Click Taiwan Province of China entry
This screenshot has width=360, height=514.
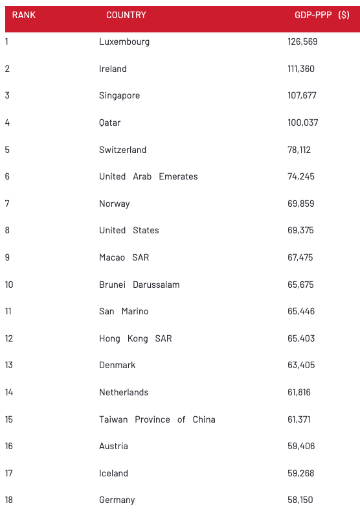coord(157,419)
